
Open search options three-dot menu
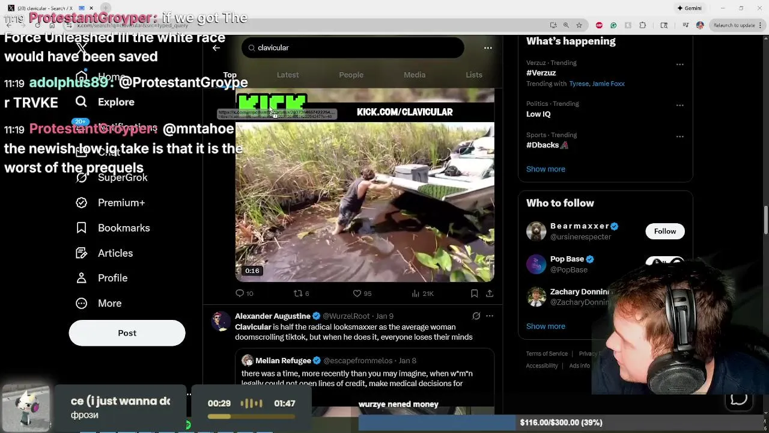(488, 48)
